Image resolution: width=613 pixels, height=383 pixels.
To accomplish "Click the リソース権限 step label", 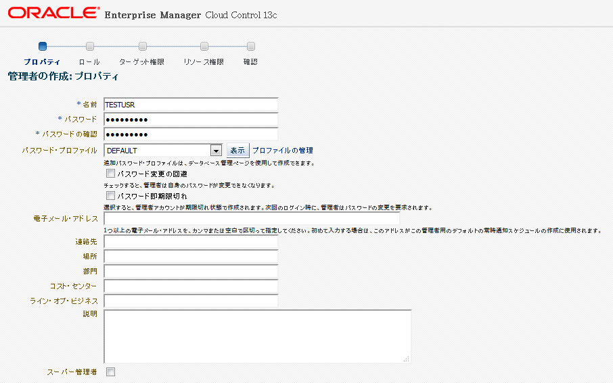I will coord(204,61).
